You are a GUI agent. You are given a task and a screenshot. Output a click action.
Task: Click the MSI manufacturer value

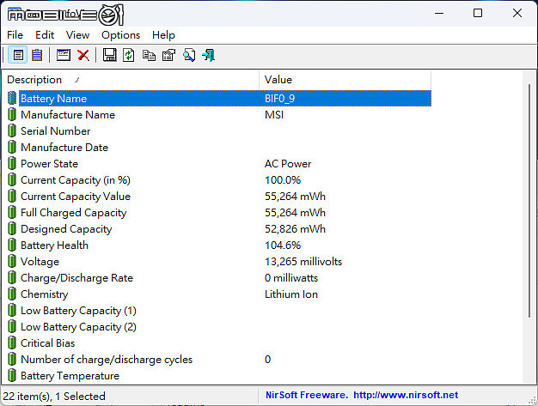tap(274, 115)
